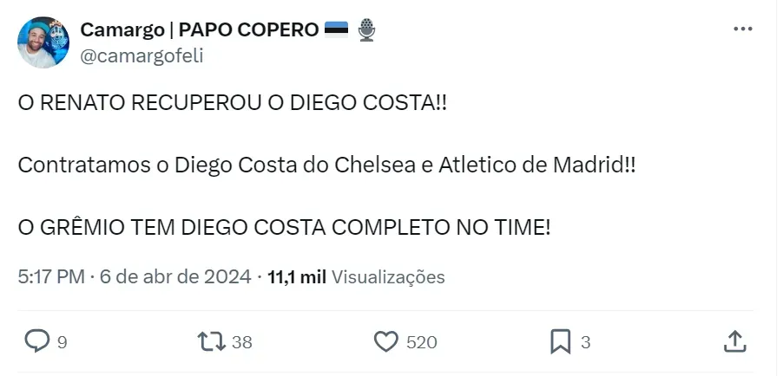Open the 11,1 mil Visualizações view count

(x=356, y=277)
